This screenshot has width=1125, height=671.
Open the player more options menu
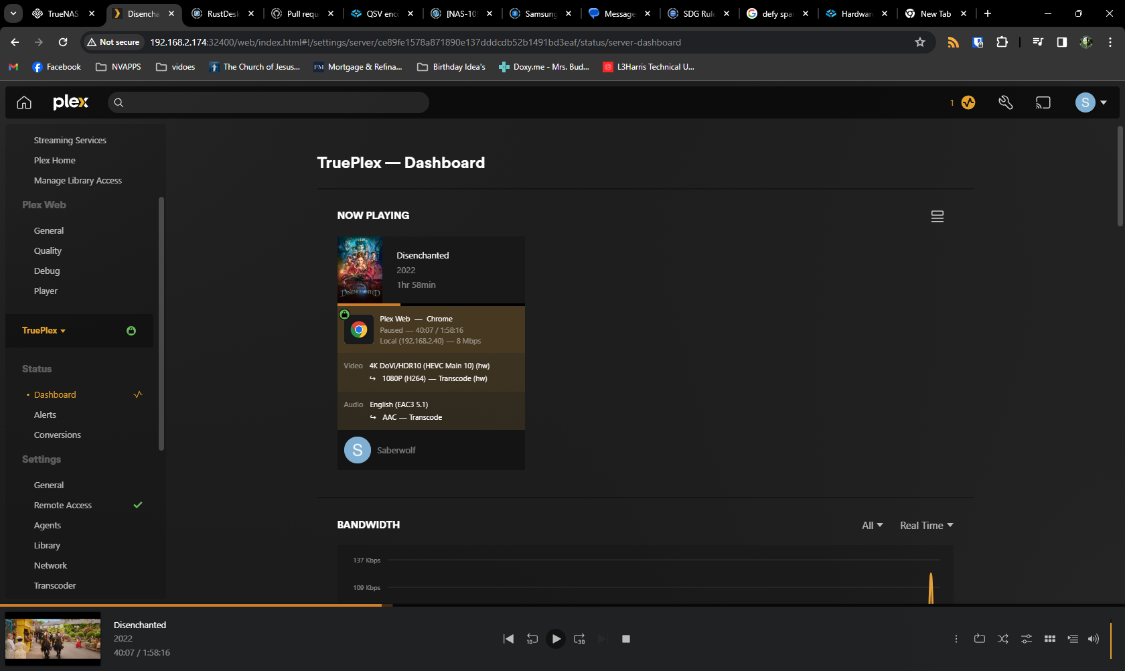tap(956, 639)
